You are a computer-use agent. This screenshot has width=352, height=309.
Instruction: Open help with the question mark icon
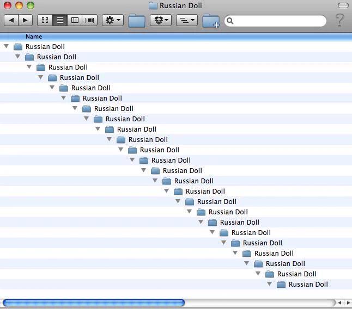(339, 20)
